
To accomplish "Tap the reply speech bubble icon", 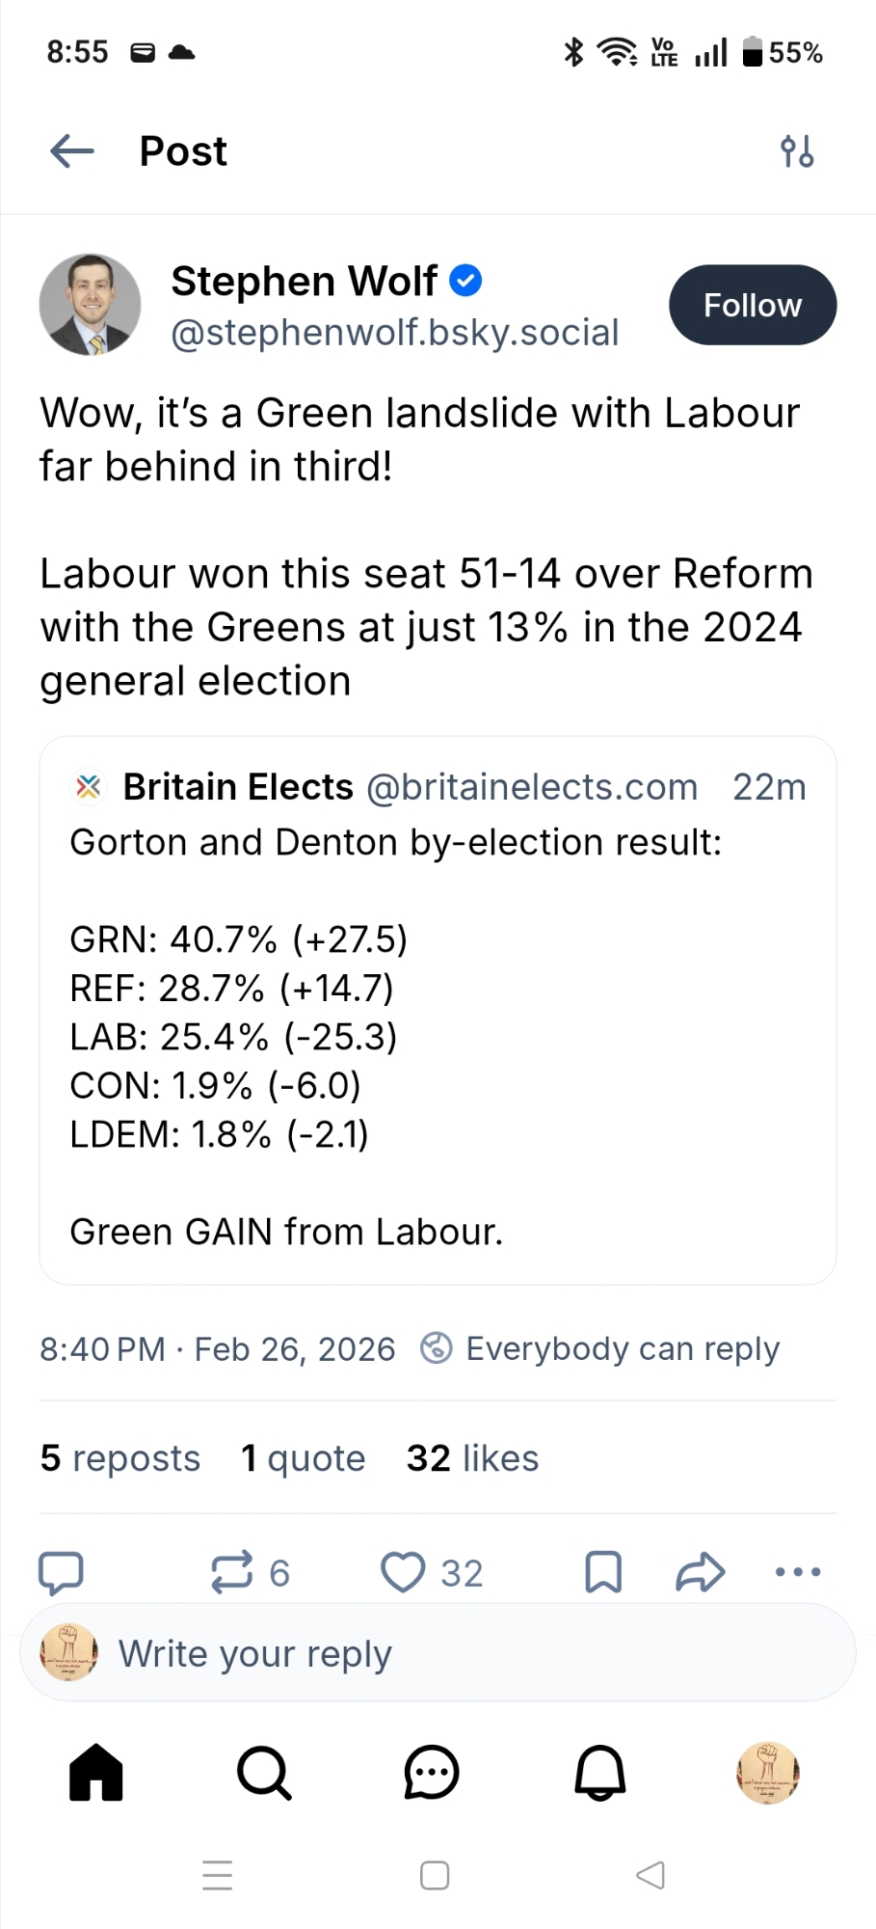I will tap(61, 1572).
